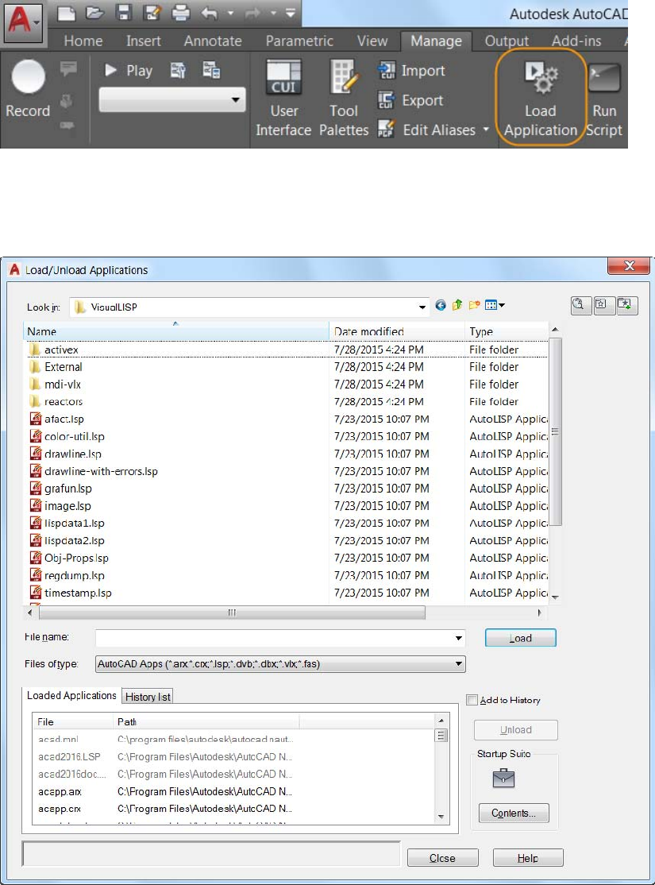
Task: Expand the File name dropdown arrow
Action: pos(459,639)
